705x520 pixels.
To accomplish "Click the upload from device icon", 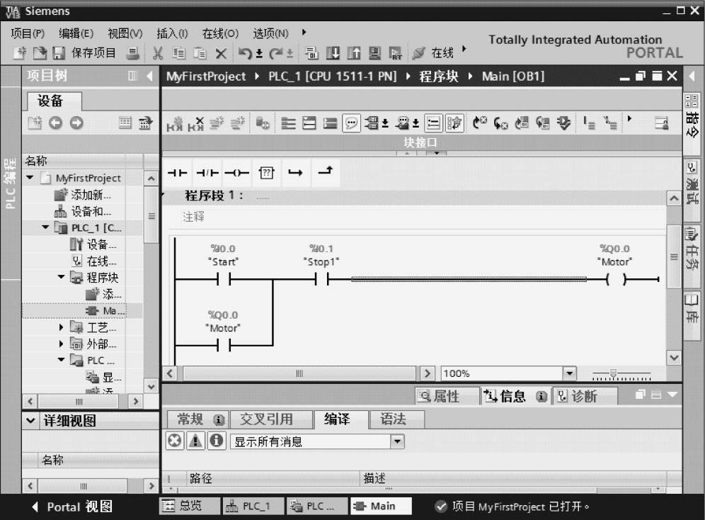I will pos(354,54).
